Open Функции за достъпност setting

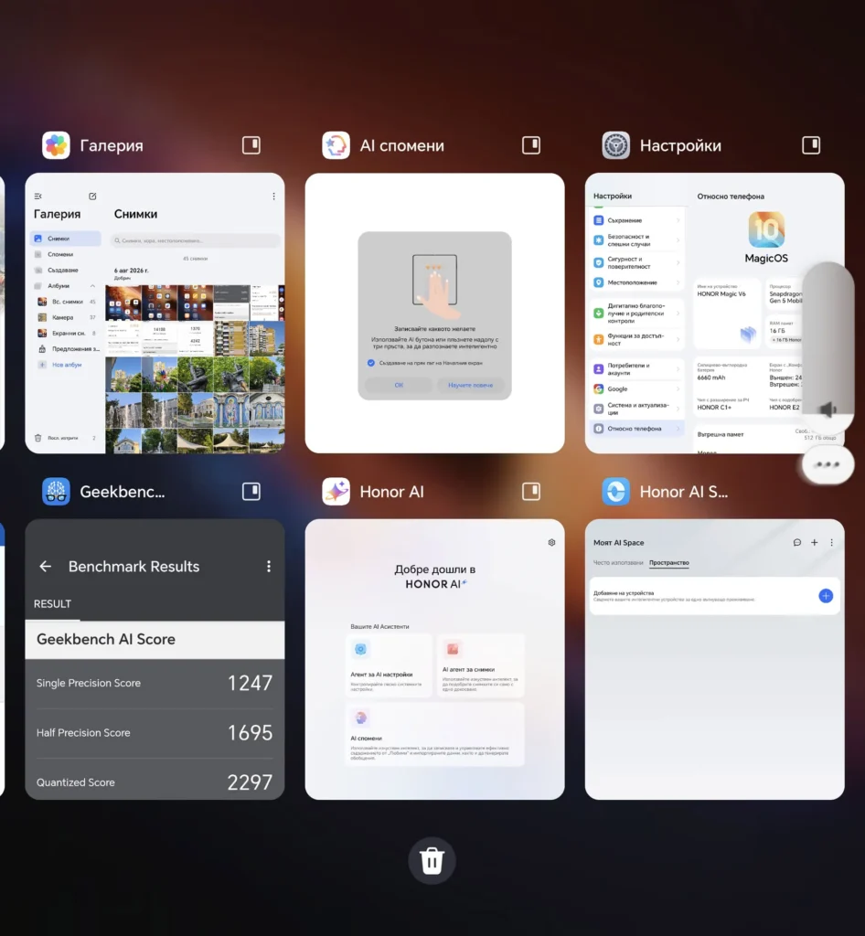tap(637, 339)
